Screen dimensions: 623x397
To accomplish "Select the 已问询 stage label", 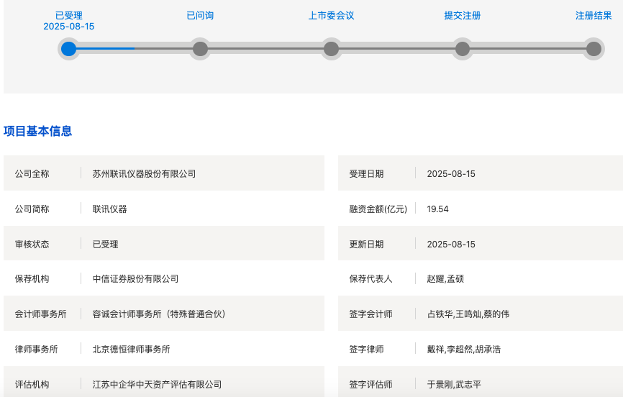I will [x=200, y=16].
